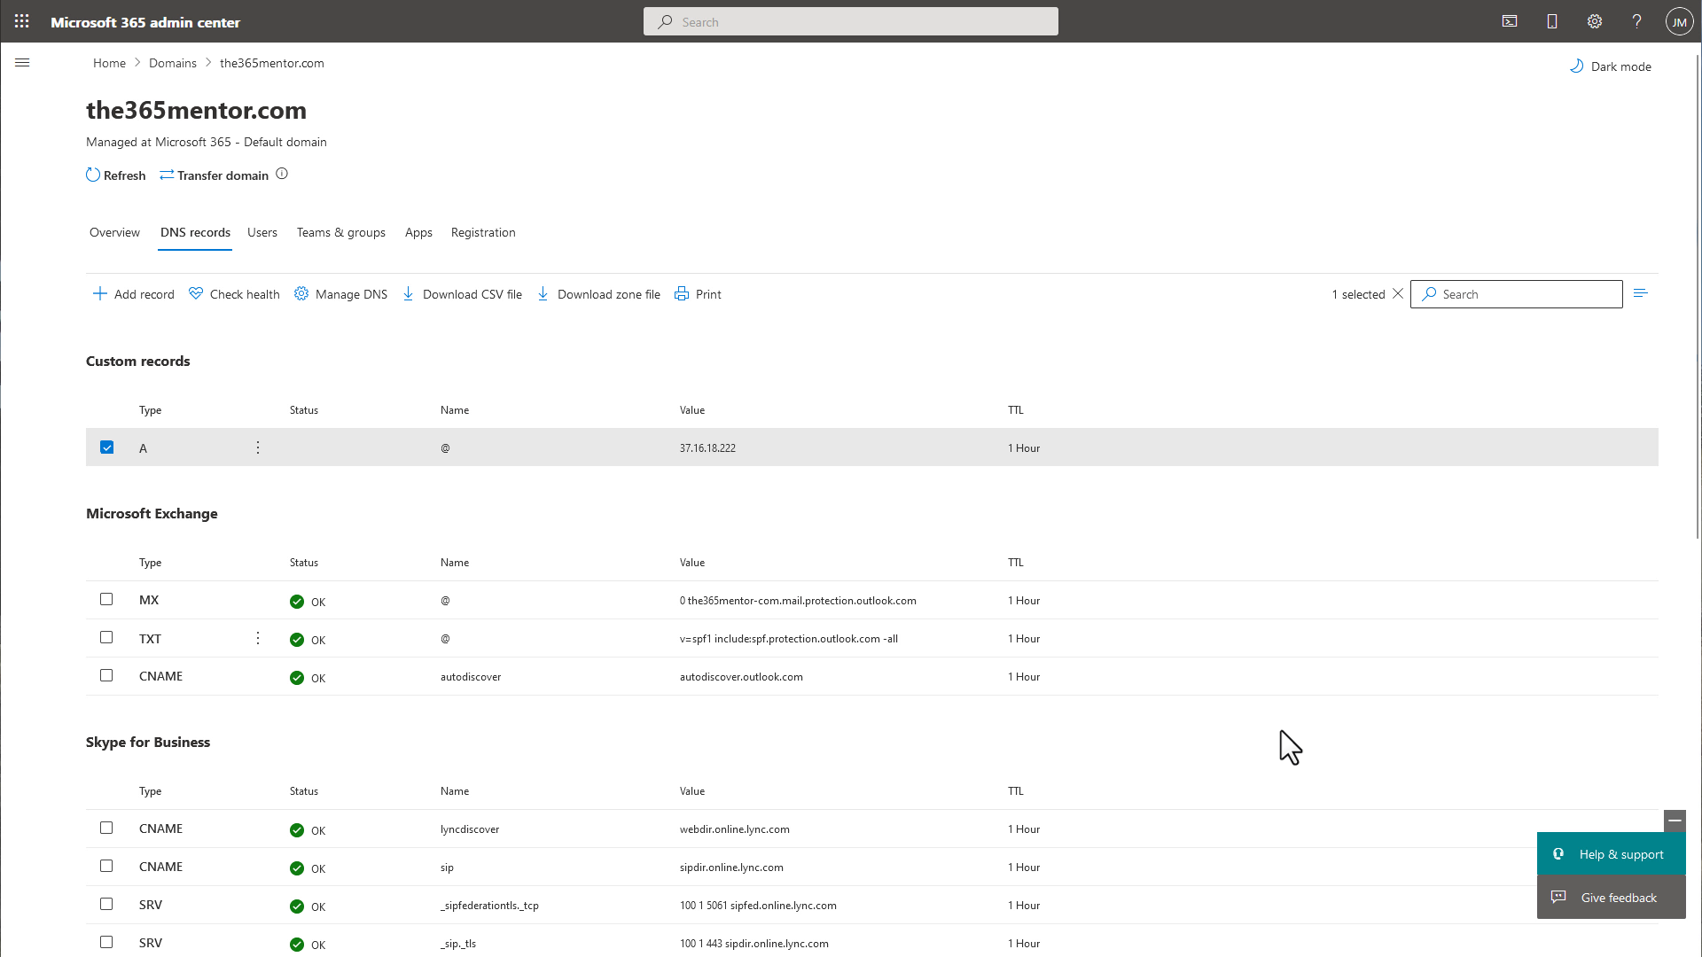This screenshot has width=1702, height=957.
Task: Click the DNS records search field
Action: [x=1516, y=294]
